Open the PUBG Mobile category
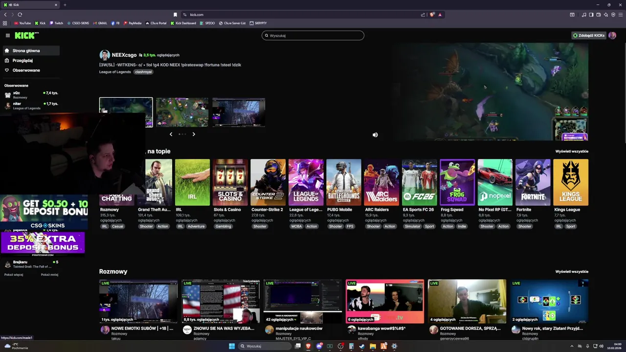 click(344, 182)
